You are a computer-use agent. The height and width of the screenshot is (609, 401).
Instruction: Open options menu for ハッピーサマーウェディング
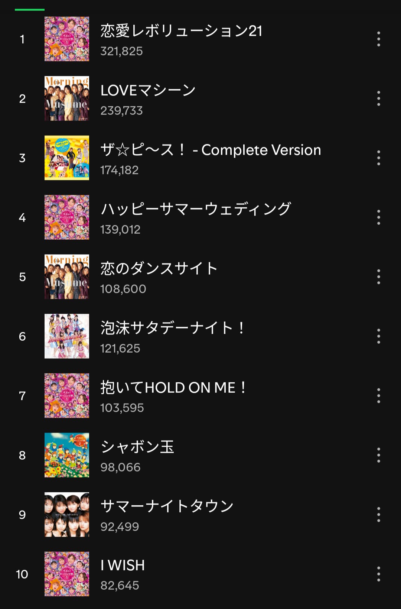[x=378, y=217]
